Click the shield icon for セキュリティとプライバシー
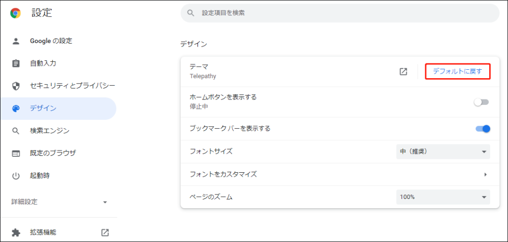The width and height of the screenshot is (508, 242). coord(16,86)
